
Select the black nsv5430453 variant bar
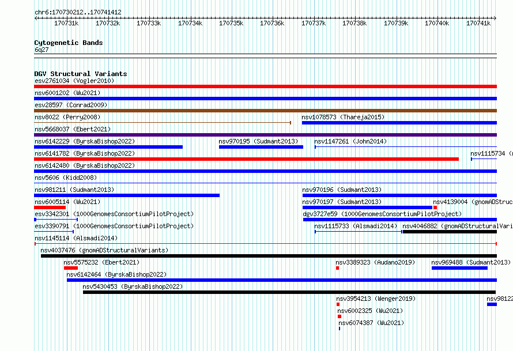(289, 292)
